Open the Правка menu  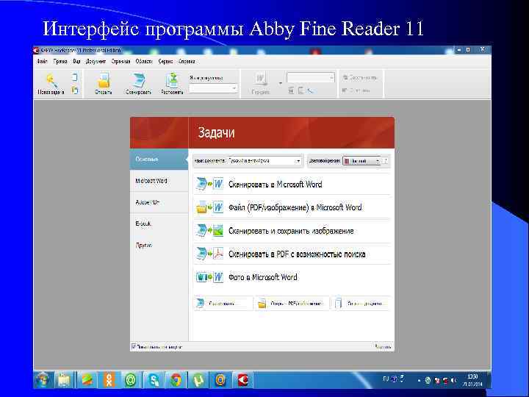tap(60, 62)
